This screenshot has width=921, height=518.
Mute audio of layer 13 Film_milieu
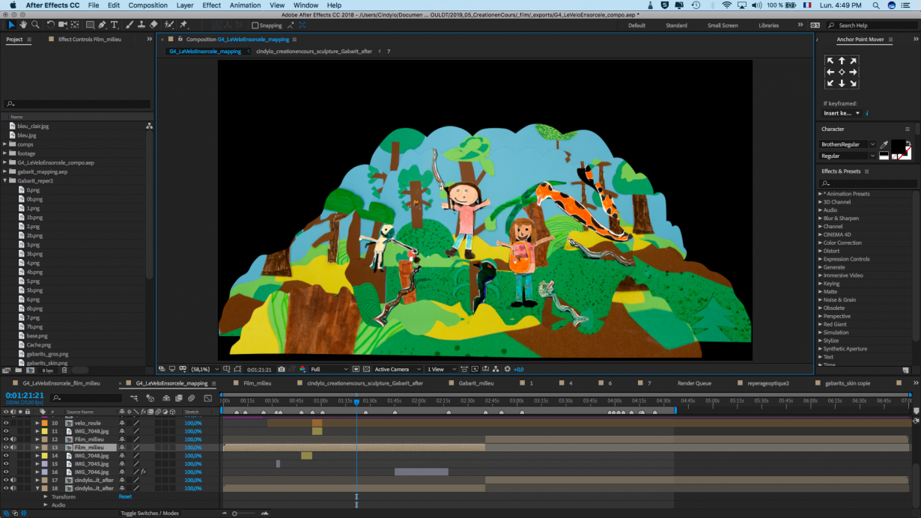pos(13,448)
